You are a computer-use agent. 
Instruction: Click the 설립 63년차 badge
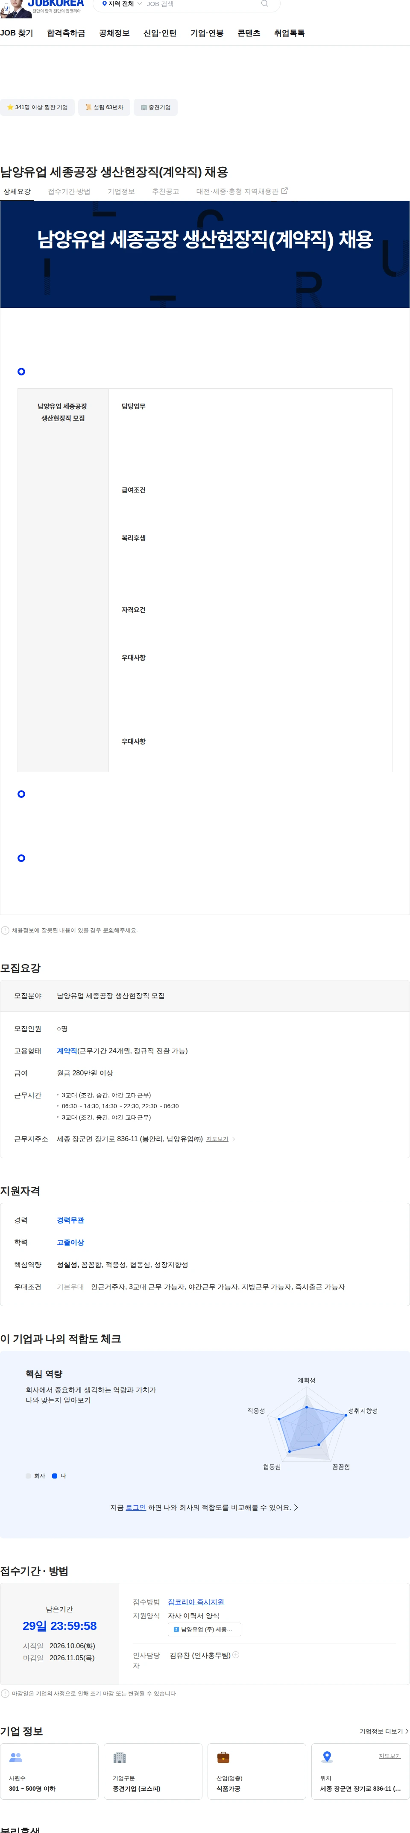(104, 107)
